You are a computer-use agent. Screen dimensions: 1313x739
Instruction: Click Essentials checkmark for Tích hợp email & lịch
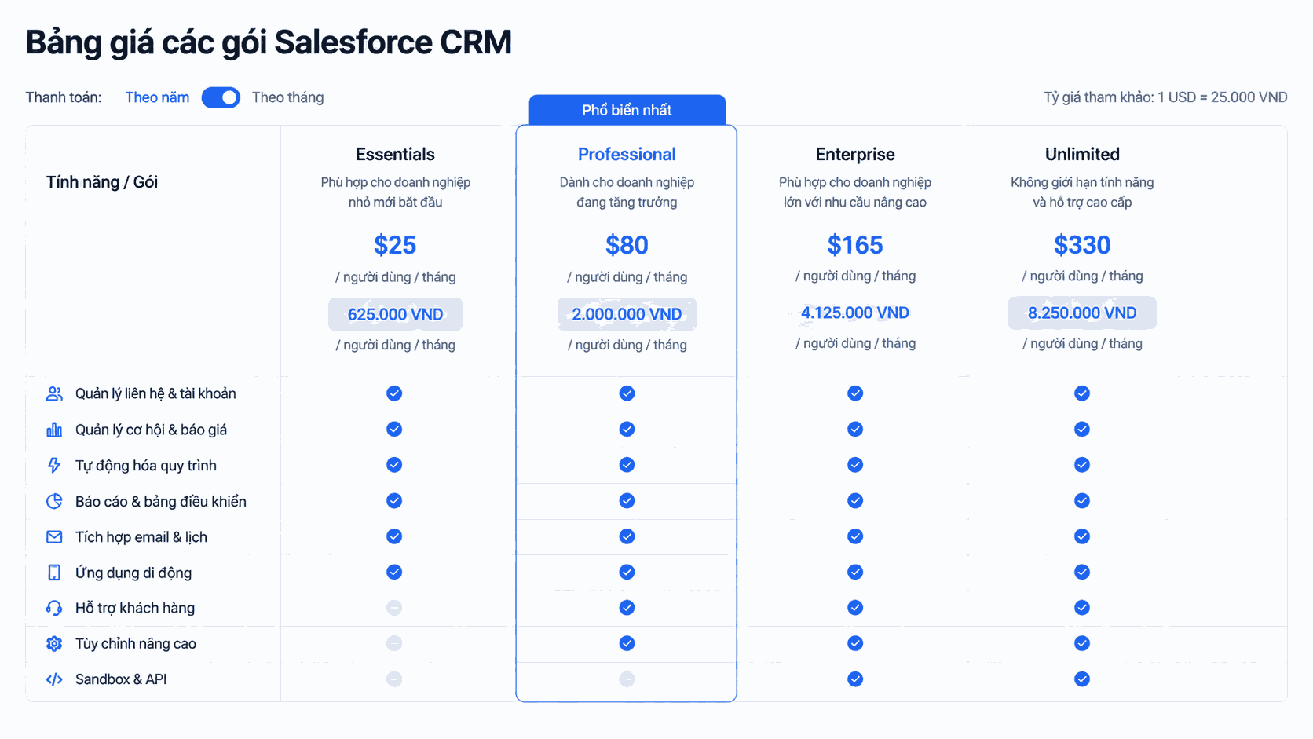pos(394,536)
